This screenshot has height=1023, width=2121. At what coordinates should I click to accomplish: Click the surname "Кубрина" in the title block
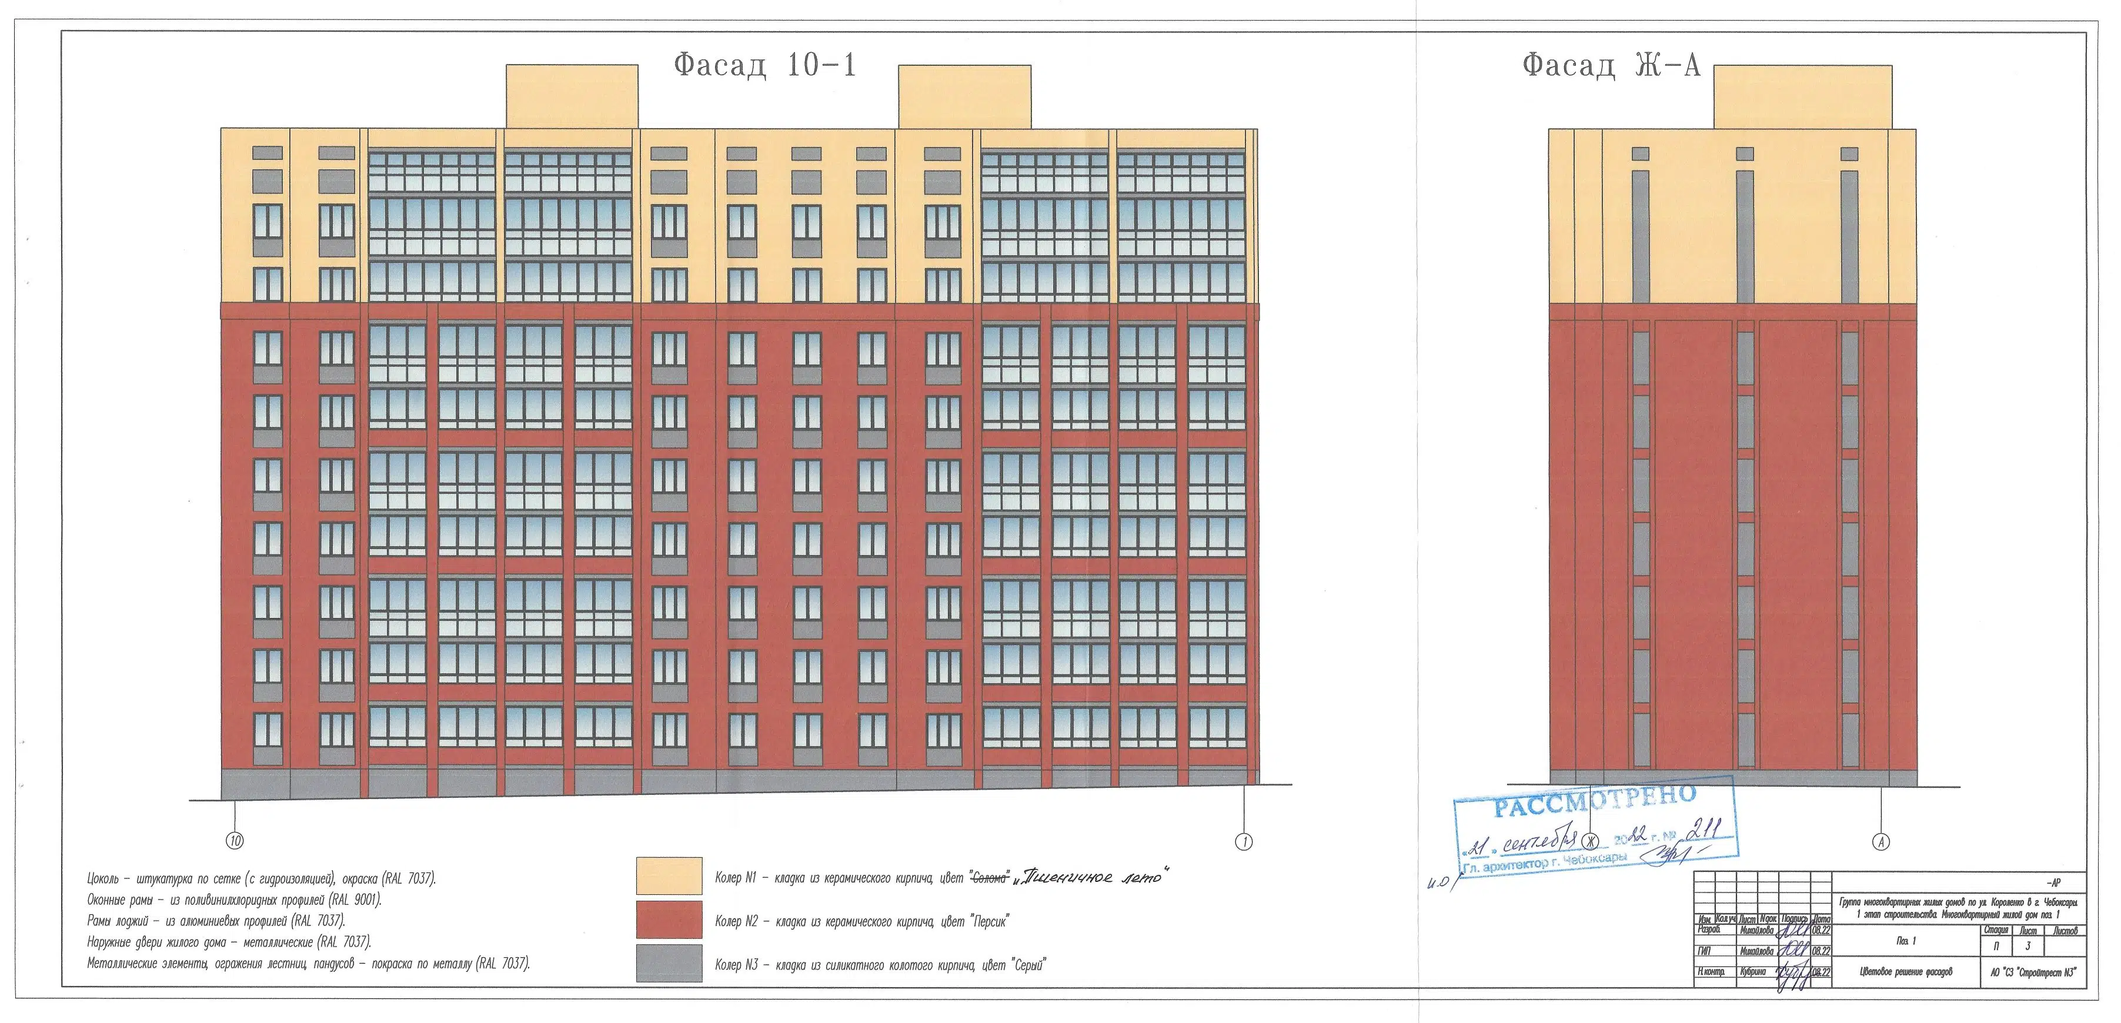point(1753,972)
